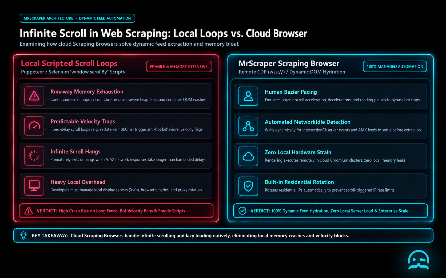This screenshot has height=278, width=446.
Task: Click the network nodes icon beside Automated NetworkIdle Detection
Action: 248,126
